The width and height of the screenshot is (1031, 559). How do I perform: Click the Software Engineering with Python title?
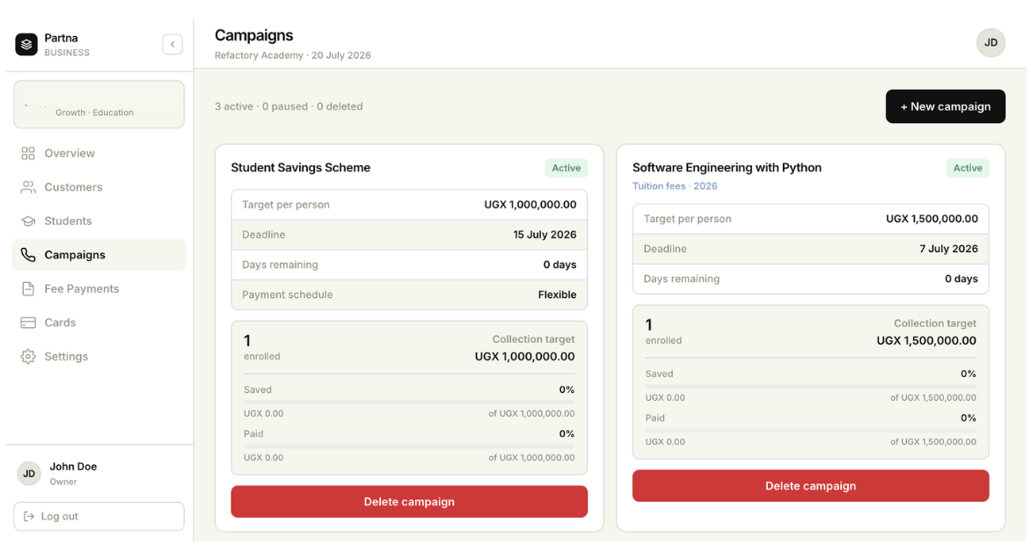pyautogui.click(x=727, y=168)
